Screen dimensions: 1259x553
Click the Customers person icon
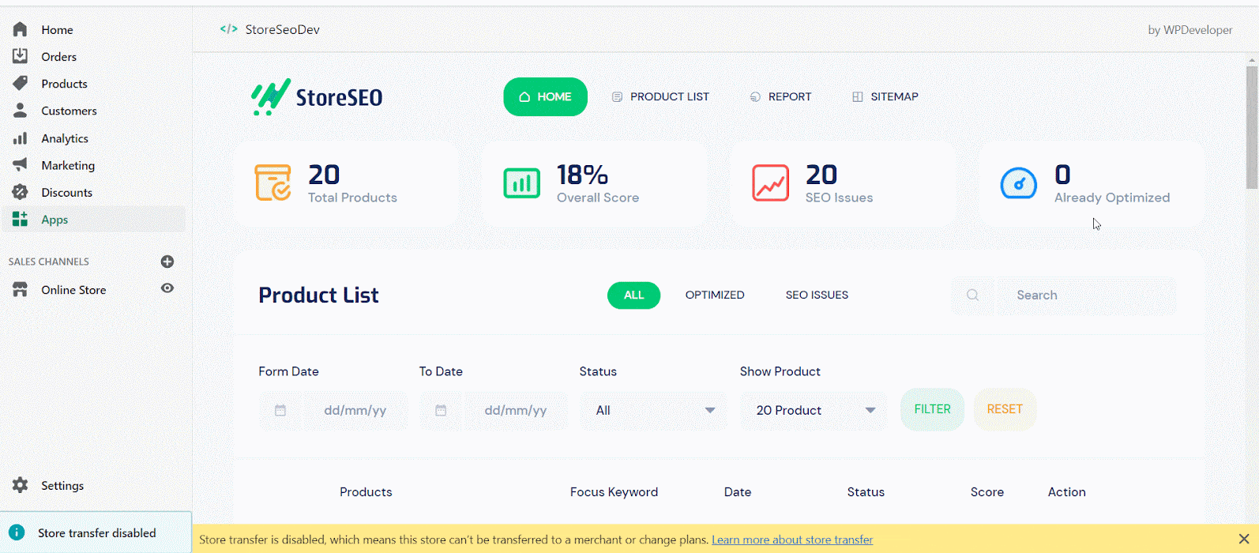[x=21, y=111]
